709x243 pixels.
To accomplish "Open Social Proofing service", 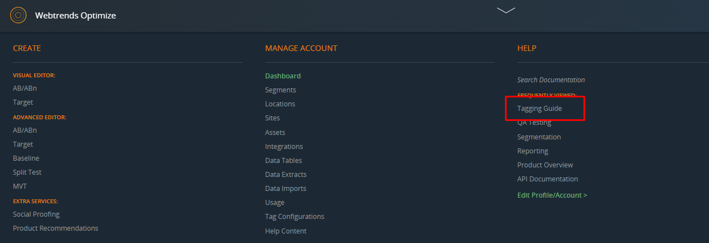I will point(36,214).
